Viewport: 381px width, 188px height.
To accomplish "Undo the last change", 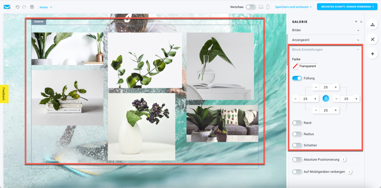I will tap(17, 7).
